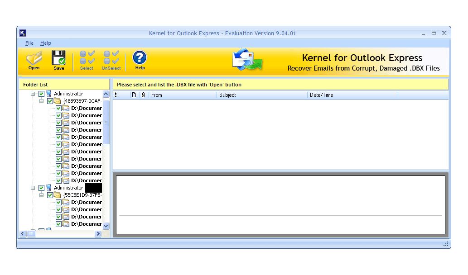Sort messages by the Date/Time column header
Image resolution: width=468 pixels, height=275 pixels.
[352, 95]
